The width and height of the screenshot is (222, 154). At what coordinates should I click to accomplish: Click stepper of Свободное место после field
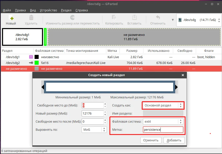coord(105,121)
